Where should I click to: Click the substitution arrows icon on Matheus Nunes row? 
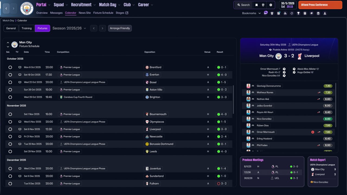coord(319,92)
